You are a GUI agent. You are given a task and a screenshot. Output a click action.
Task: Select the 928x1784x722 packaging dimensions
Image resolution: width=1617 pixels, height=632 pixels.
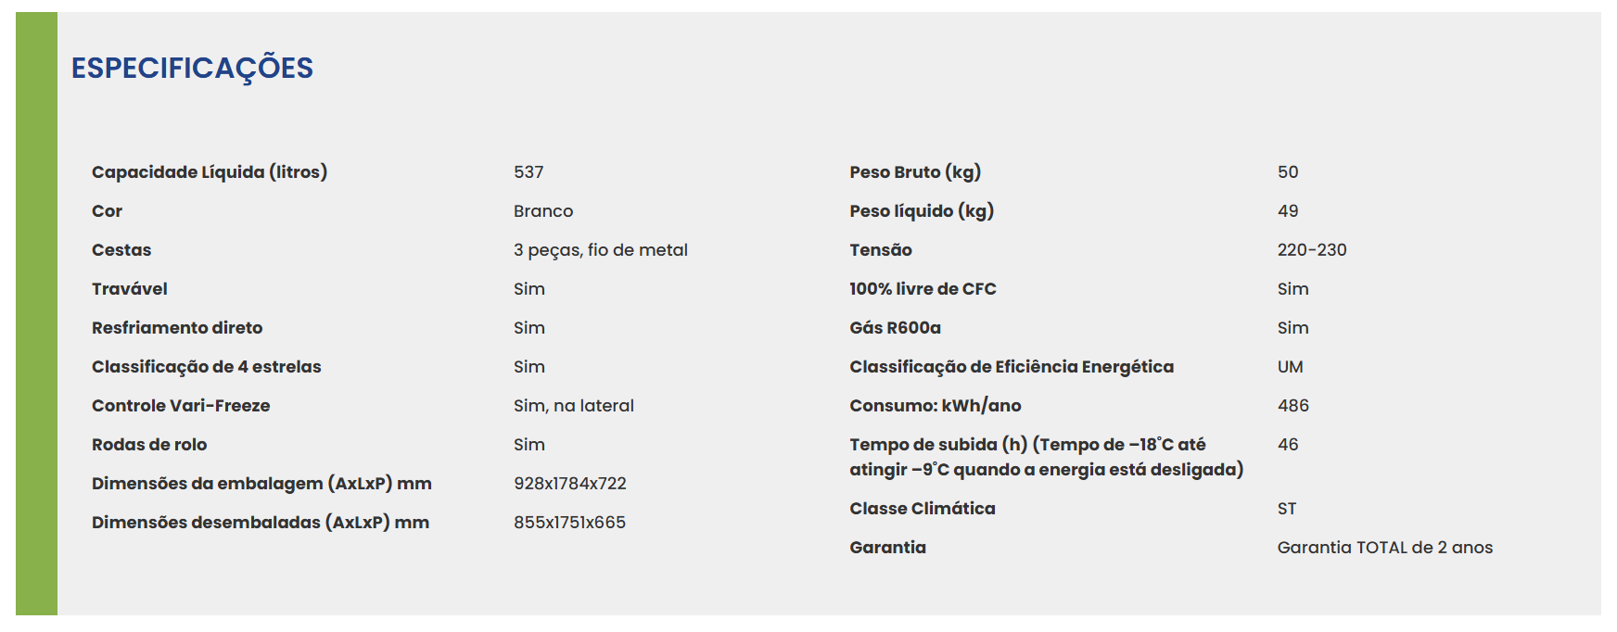point(570,484)
